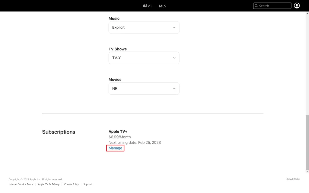Open the account profile icon
This screenshot has height=193, width=309.
tap(297, 5)
